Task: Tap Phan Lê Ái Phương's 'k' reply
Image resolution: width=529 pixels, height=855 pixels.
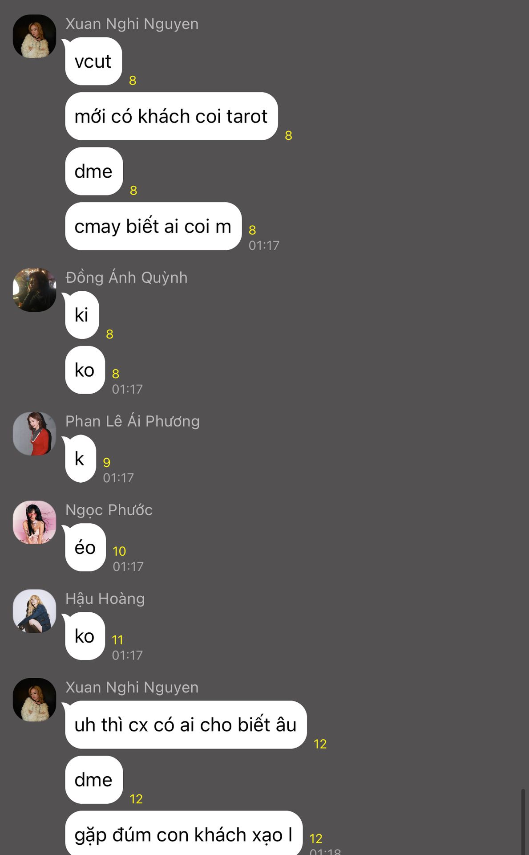Action: pos(80,459)
